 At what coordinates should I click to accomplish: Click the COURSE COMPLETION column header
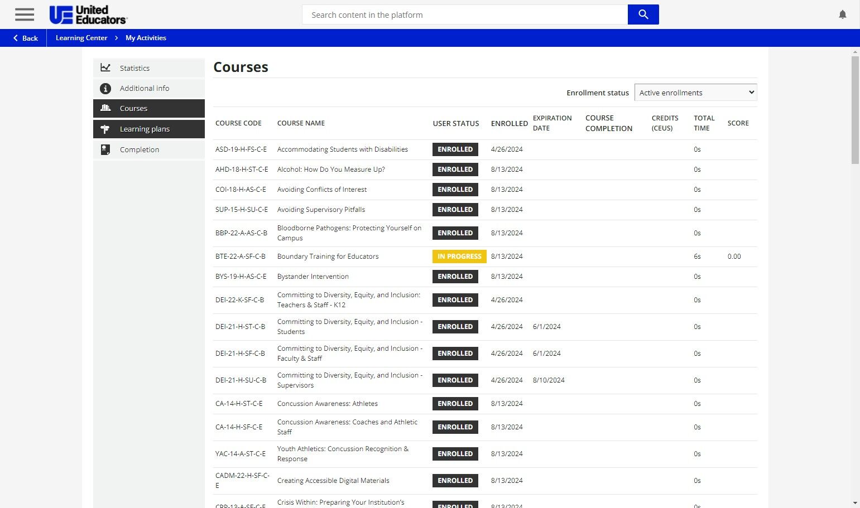[x=609, y=123]
